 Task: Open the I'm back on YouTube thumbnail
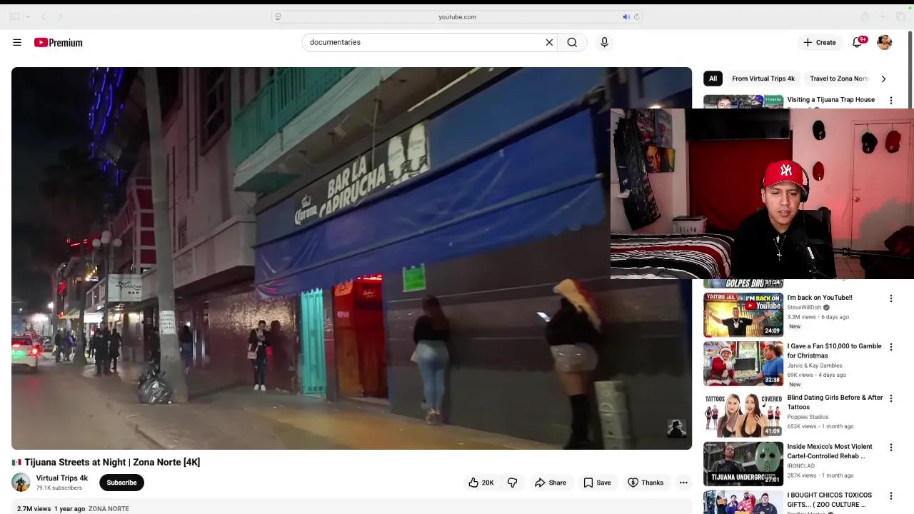pos(743,315)
